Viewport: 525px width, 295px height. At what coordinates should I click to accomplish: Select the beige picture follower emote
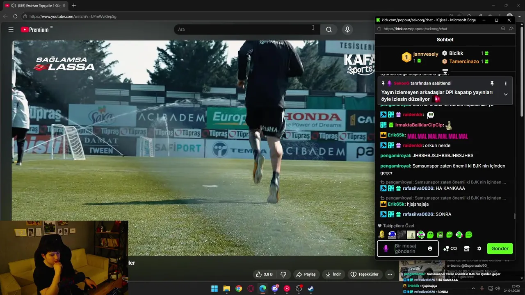click(x=411, y=235)
